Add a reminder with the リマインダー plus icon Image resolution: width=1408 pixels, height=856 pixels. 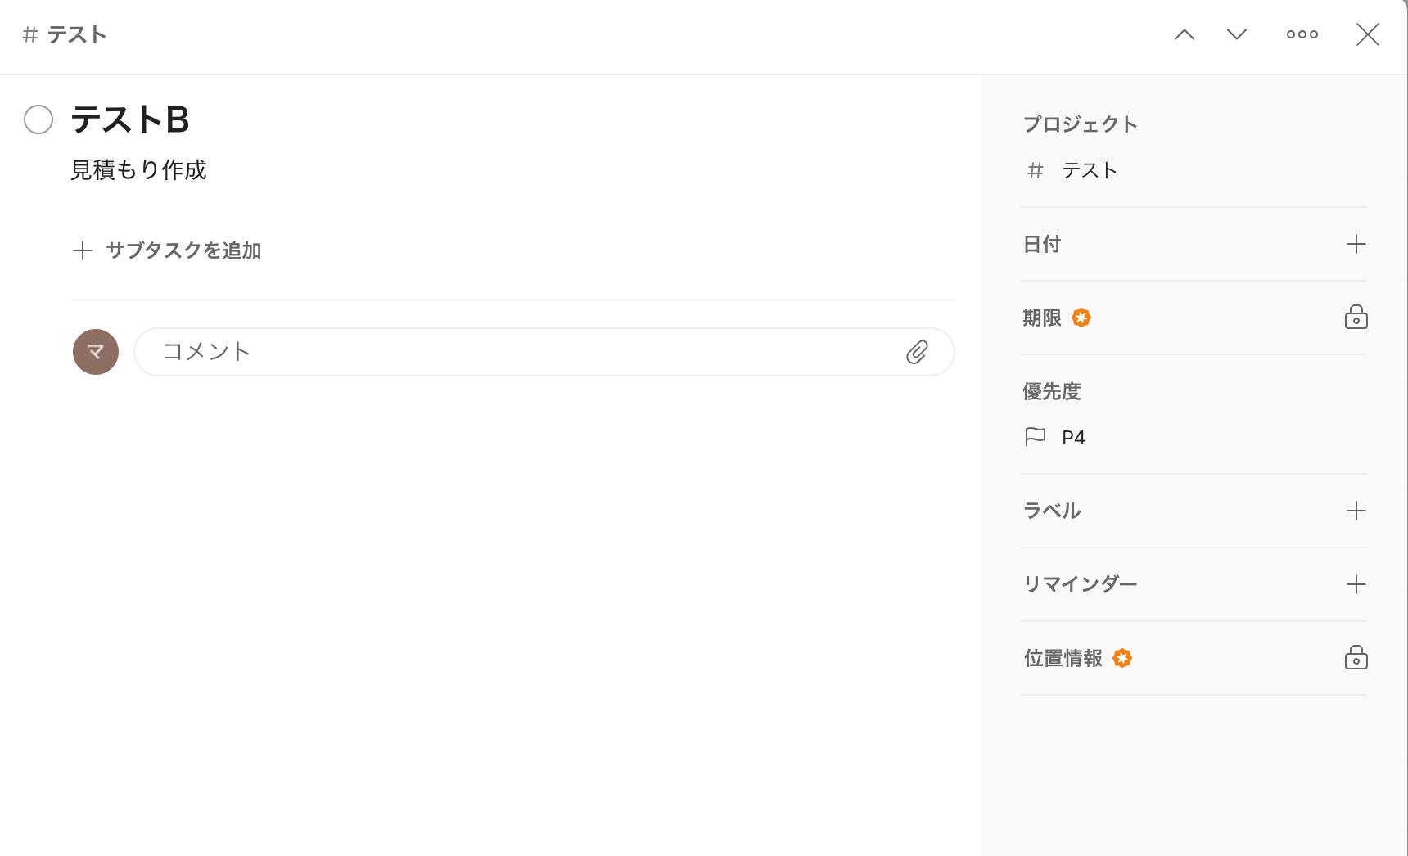click(1356, 584)
